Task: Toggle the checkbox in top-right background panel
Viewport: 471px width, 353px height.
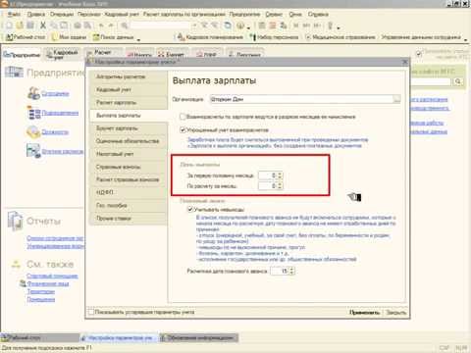Action: (419, 54)
